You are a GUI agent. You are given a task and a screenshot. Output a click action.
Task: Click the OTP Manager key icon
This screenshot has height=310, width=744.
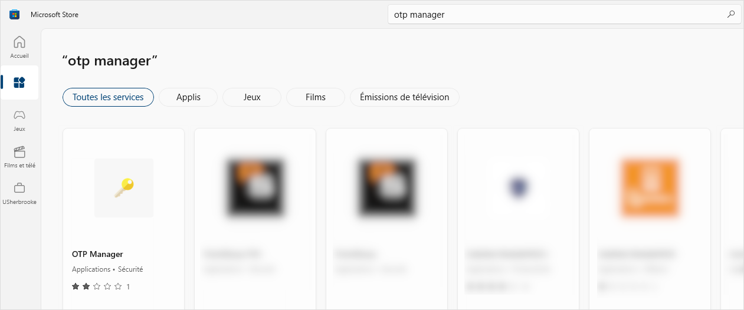point(124,187)
